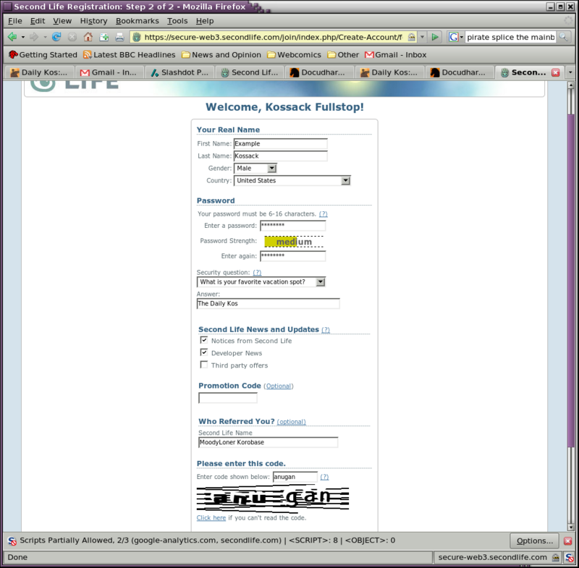Uncheck Notices from Second Life
Viewport: 579px width, 568px height.
[204, 340]
